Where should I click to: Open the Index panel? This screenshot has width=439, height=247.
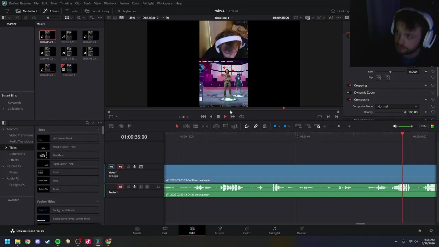click(x=72, y=11)
